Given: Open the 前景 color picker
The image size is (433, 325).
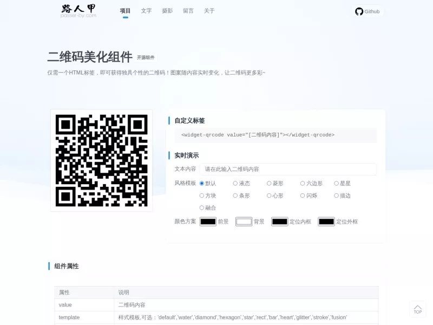Looking at the screenshot, I should click(x=208, y=222).
